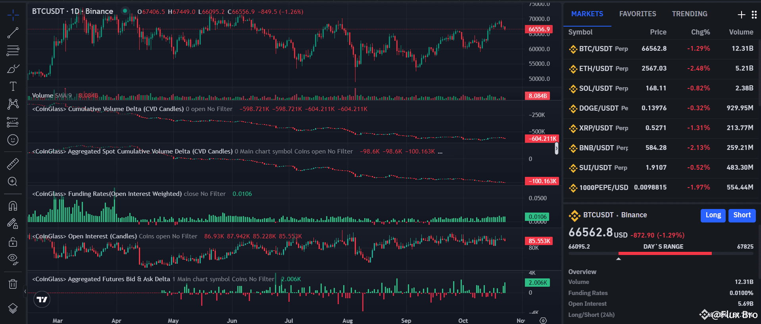Change the 1D chart interval
Viewport: 761px width, 324px height.
[75, 12]
